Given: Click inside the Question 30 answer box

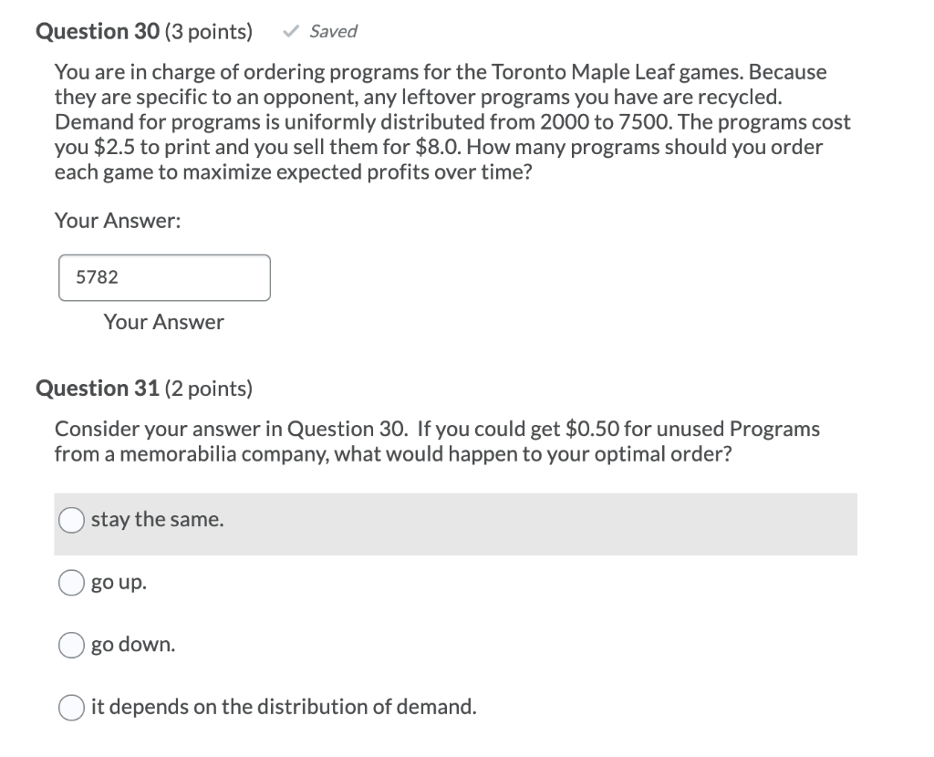Looking at the screenshot, I should [x=164, y=277].
